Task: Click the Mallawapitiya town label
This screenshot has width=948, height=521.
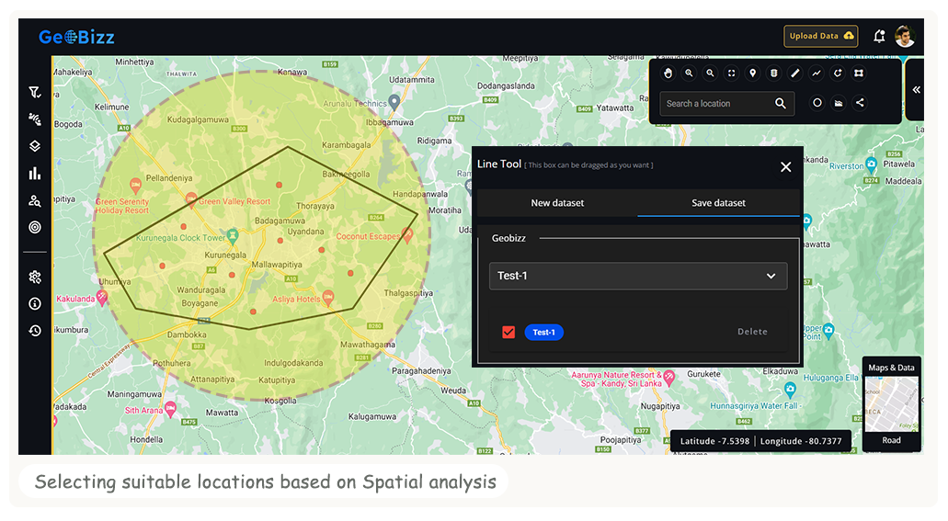Action: pyautogui.click(x=276, y=264)
